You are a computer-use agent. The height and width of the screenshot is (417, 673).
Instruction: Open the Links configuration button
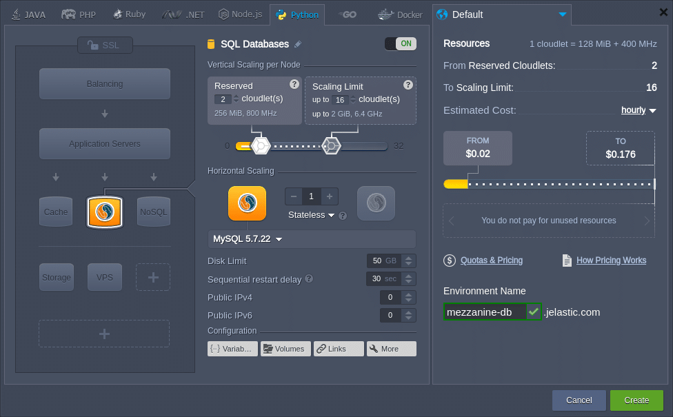(x=339, y=349)
